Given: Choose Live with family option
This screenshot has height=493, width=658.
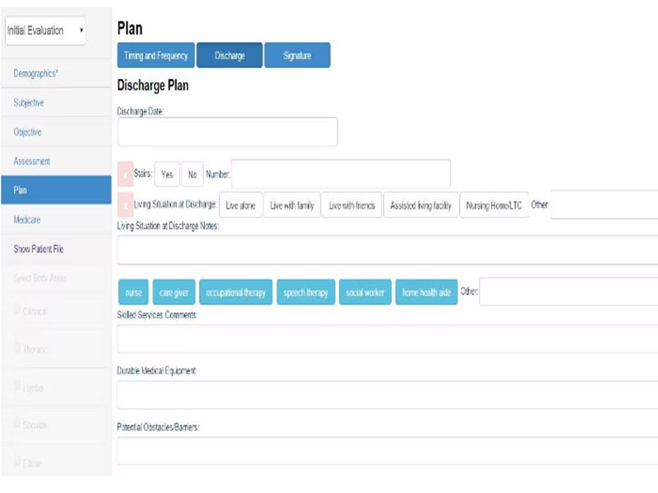Looking at the screenshot, I should click(x=292, y=205).
